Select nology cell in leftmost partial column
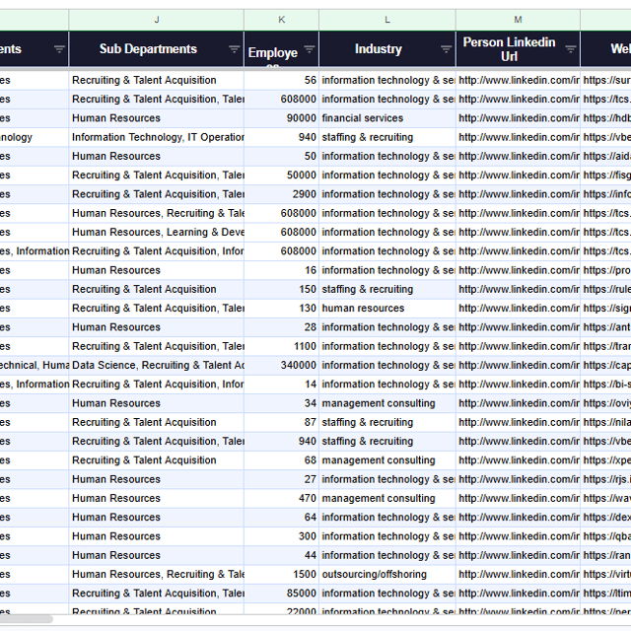The width and height of the screenshot is (631, 631). tap(34, 137)
